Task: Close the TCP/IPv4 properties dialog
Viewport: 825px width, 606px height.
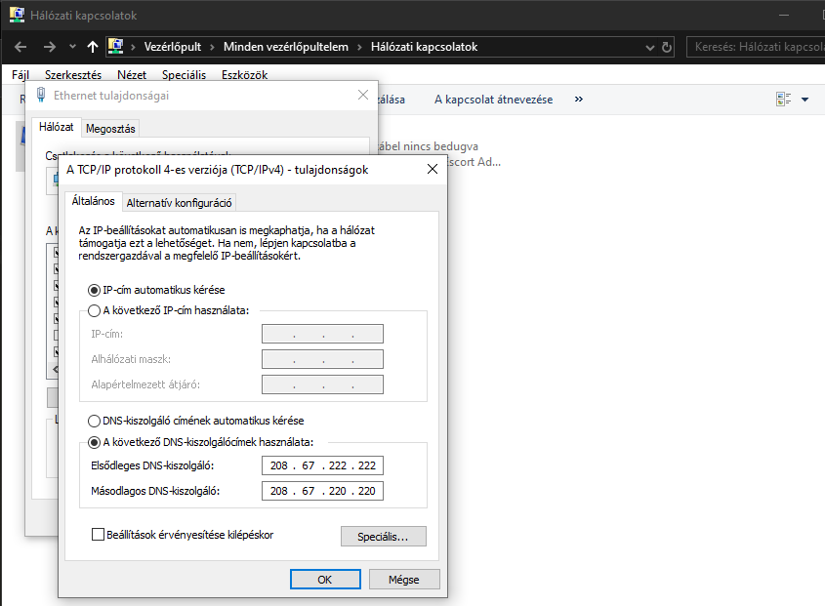Action: coord(432,170)
